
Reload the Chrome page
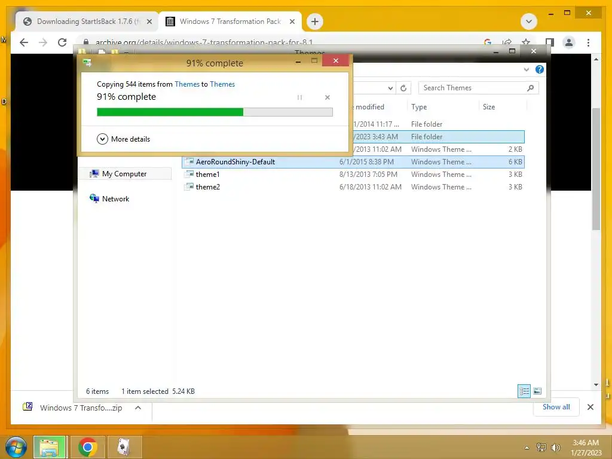(62, 42)
